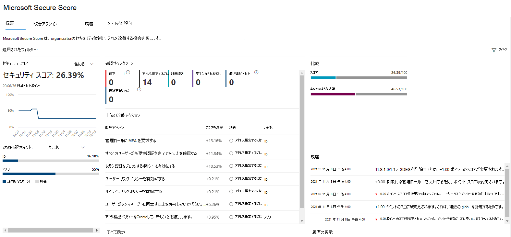Viewport: 511px width, 237px height.
Task: Open 管理ロールに MFA を要求する action
Action: tap(131, 141)
